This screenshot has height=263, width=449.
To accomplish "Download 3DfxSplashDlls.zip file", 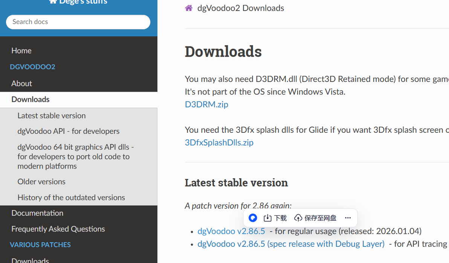I will pos(219,143).
